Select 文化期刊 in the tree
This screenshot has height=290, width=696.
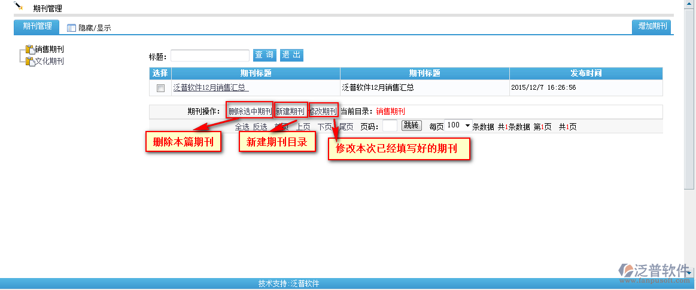tap(49, 61)
